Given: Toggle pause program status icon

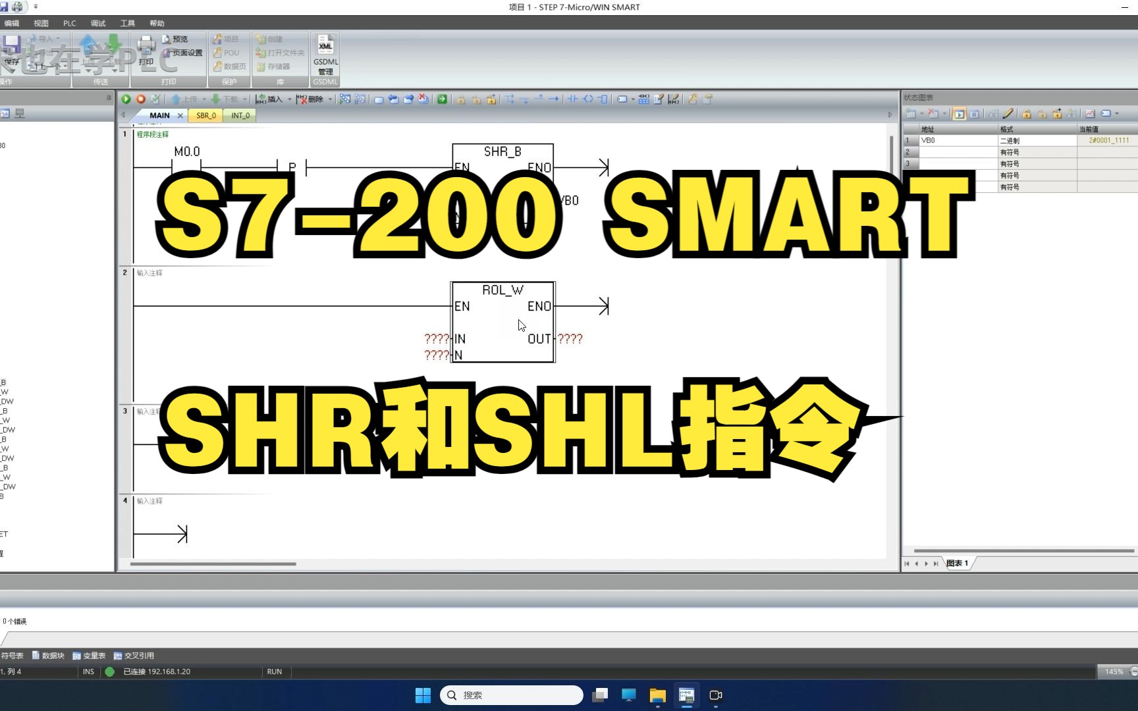Looking at the screenshot, I should click(360, 99).
